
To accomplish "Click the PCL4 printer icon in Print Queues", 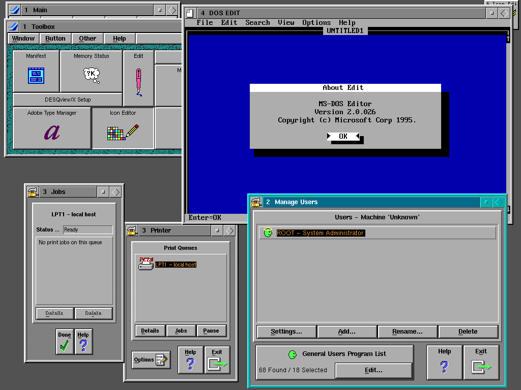I will point(146,264).
